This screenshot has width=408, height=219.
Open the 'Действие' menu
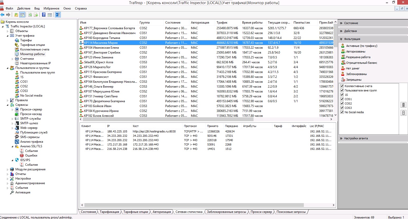tap(24, 8)
